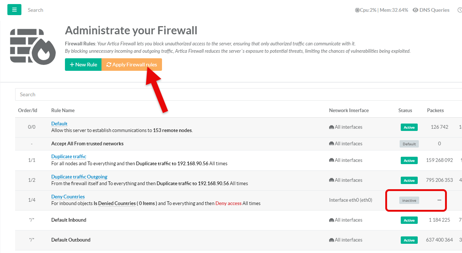Toggle Active status of Duplicate traffic Outgoing
This screenshot has height=253, width=462.
(x=409, y=180)
